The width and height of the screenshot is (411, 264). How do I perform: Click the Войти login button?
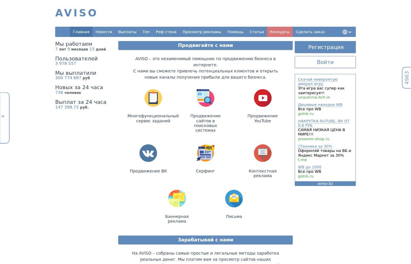coord(325,62)
